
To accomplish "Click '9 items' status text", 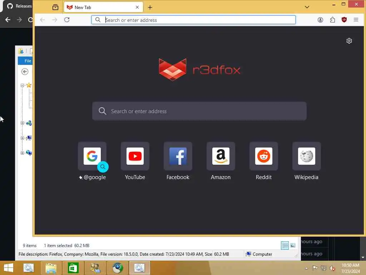I will (x=30, y=246).
